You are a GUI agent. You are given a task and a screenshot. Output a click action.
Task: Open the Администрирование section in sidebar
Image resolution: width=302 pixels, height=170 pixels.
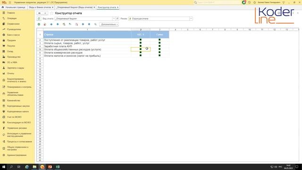pos(17,155)
